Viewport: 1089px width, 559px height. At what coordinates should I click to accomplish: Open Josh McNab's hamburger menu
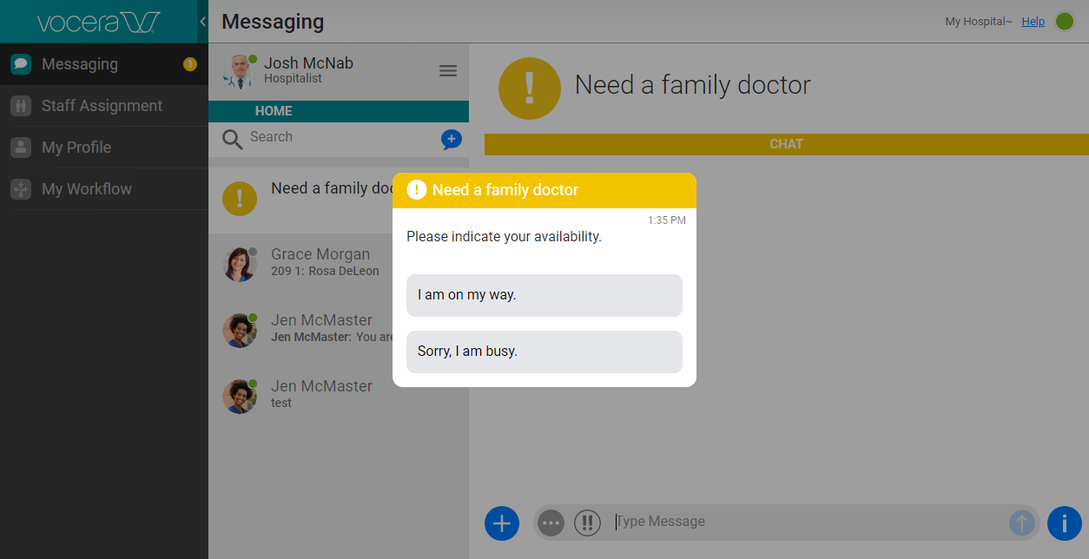[x=448, y=70]
